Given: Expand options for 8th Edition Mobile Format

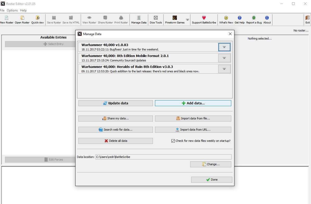Looking at the screenshot, I should 224,58.
